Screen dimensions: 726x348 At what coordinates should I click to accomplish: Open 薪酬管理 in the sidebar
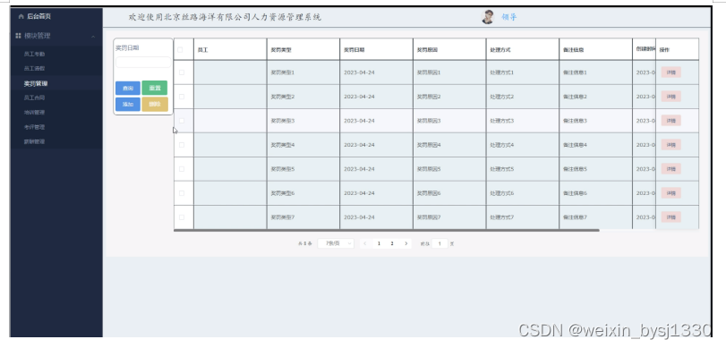[34, 142]
